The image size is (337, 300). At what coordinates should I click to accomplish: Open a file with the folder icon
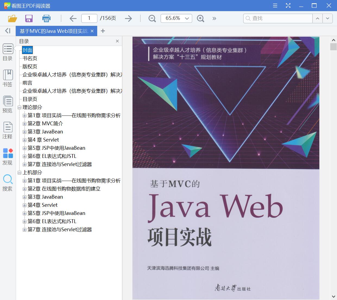pyautogui.click(x=12, y=18)
